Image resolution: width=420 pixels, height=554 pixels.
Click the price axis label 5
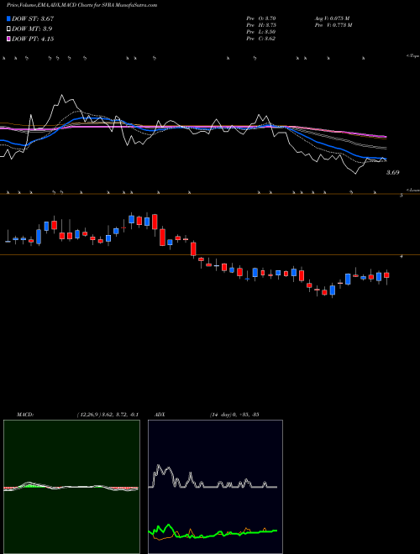pos(402,196)
